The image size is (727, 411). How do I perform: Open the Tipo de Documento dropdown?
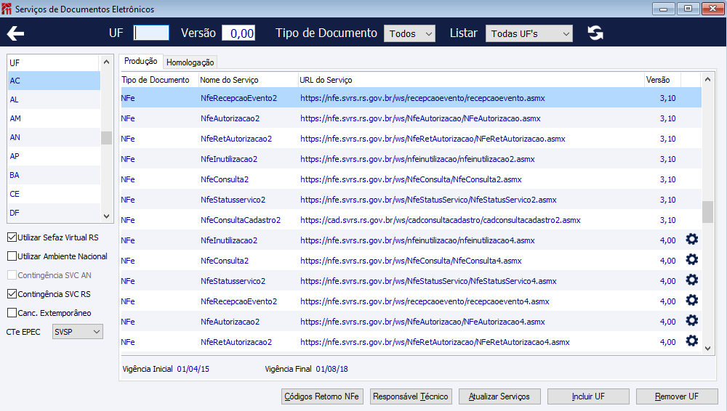click(x=410, y=33)
